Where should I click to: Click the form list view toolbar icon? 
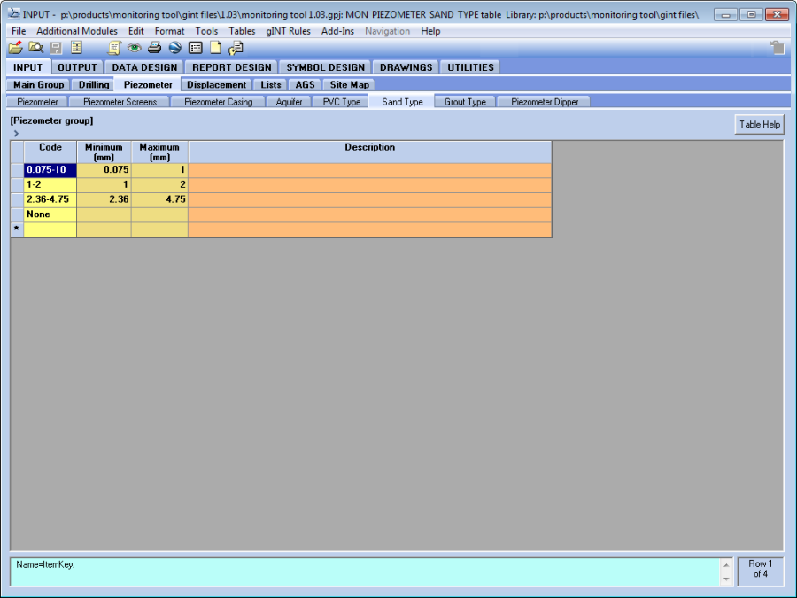pyautogui.click(x=196, y=48)
